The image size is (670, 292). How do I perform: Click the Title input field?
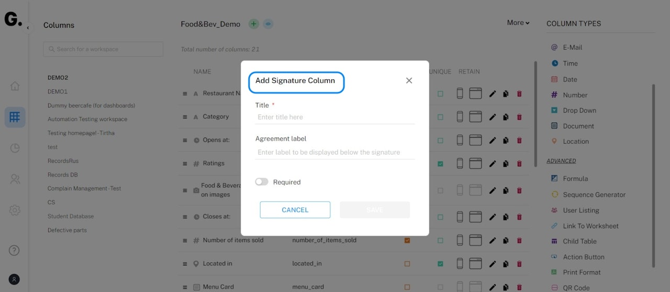click(335, 117)
